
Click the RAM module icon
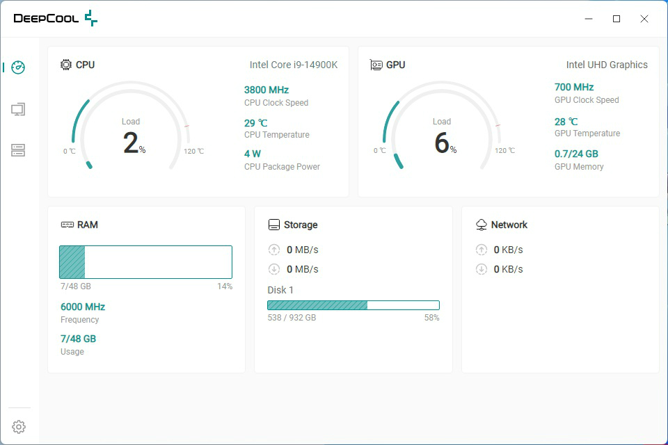(67, 225)
